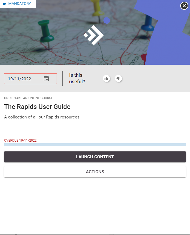Image resolution: width=190 pixels, height=235 pixels.
Task: Click the "The Rapids User Guide" title
Action: 37,107
